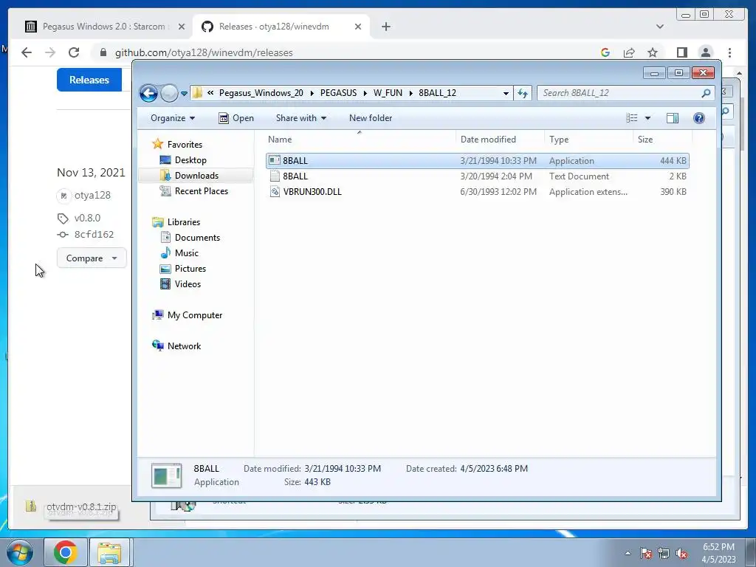Select the 8BALL application file
The width and height of the screenshot is (756, 567).
tap(478, 160)
